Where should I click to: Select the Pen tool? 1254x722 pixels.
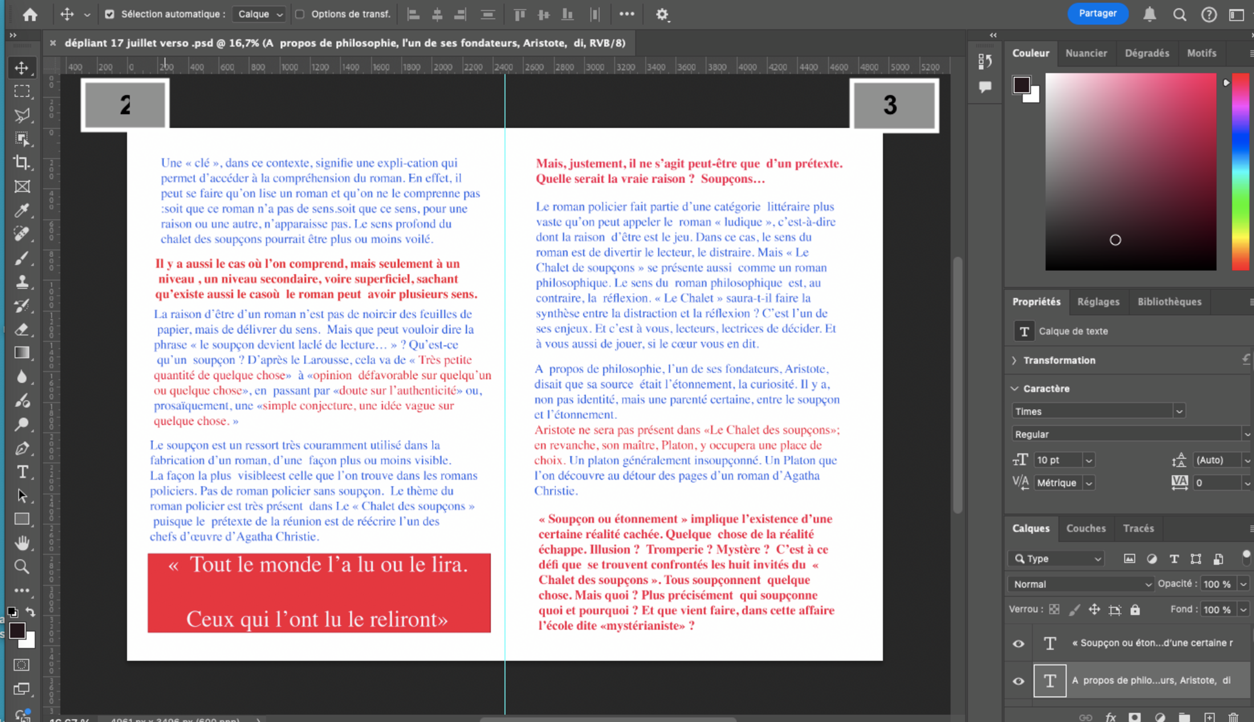(22, 448)
